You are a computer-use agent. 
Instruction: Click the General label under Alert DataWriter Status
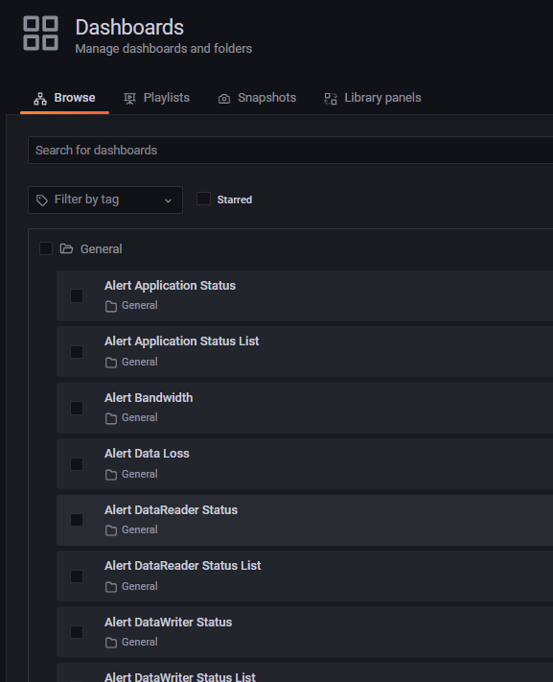click(x=140, y=642)
